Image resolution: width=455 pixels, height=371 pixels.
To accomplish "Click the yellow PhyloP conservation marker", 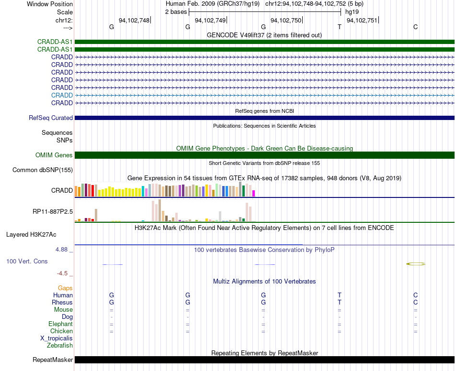I will [x=416, y=264].
